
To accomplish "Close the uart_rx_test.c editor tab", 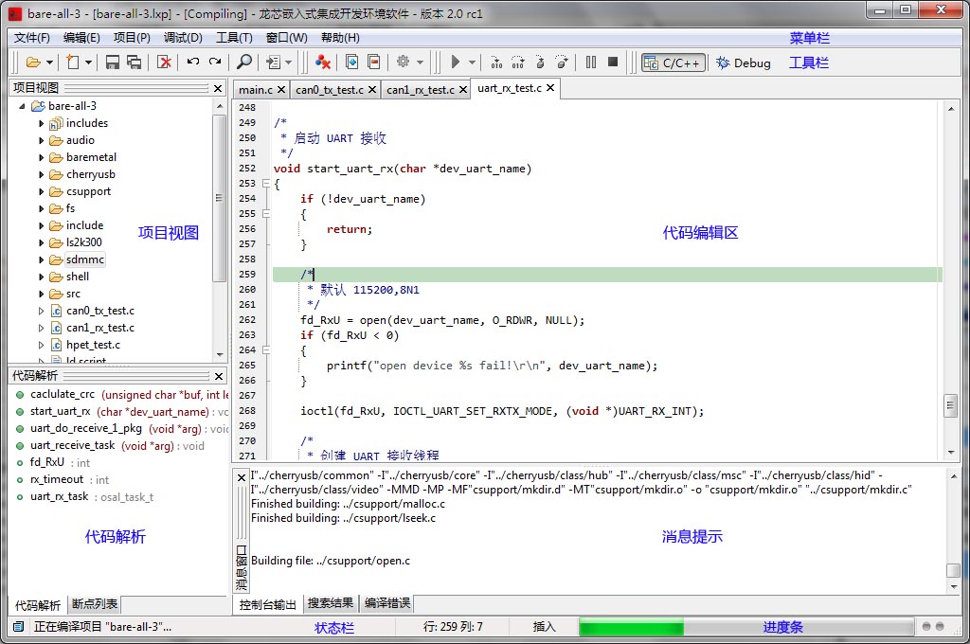I will tap(550, 88).
